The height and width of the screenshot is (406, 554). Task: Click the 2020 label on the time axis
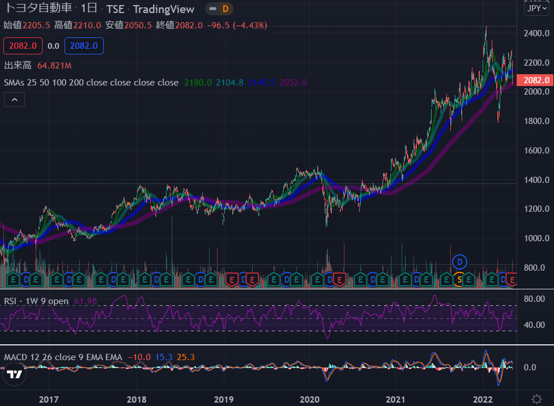pyautogui.click(x=309, y=399)
